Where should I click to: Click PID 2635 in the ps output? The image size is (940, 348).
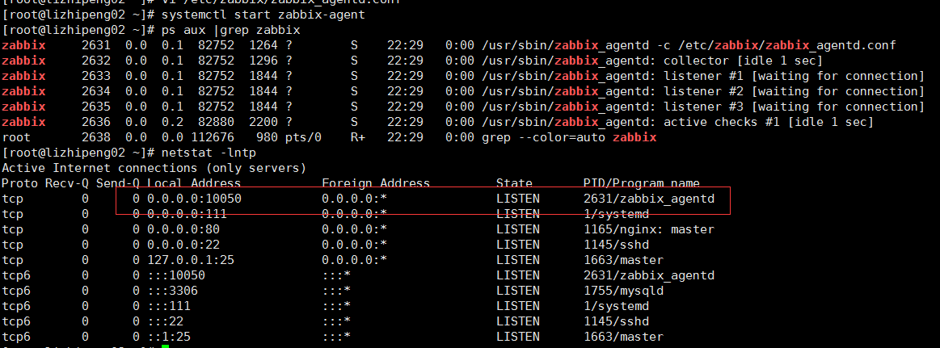coord(96,107)
